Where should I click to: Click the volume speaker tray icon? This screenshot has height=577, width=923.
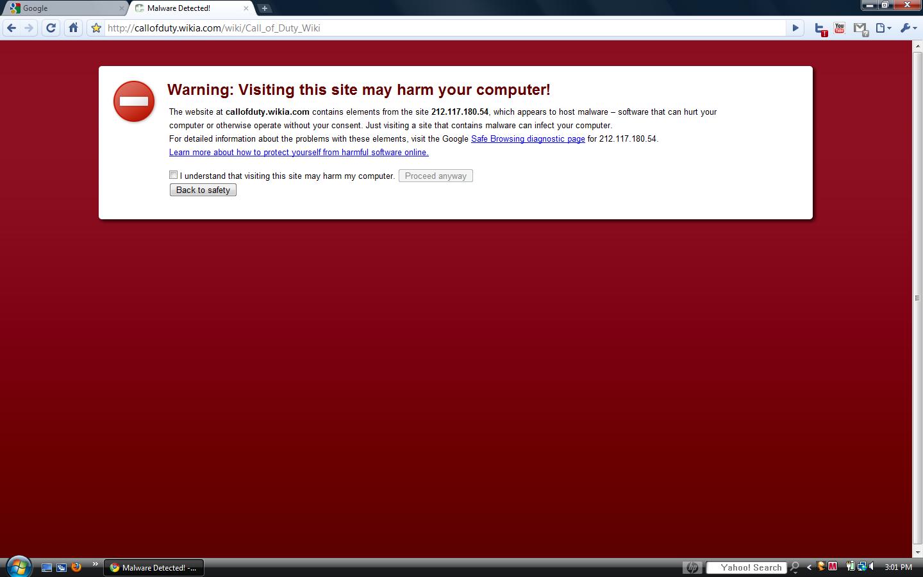coord(872,567)
